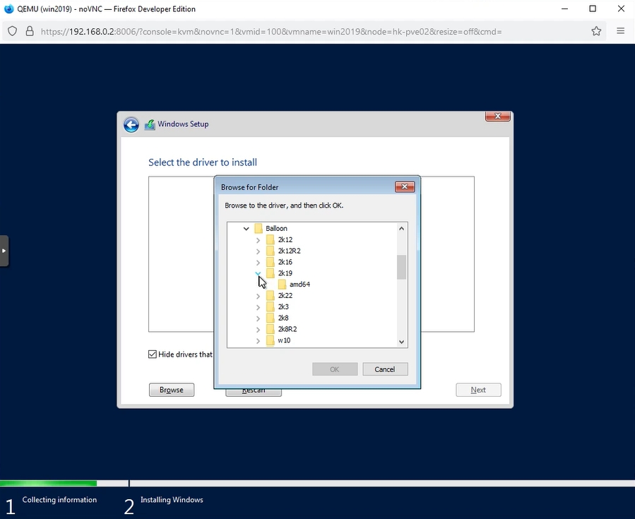
Task: Click the shield tracking protection icon
Action: 13,31
